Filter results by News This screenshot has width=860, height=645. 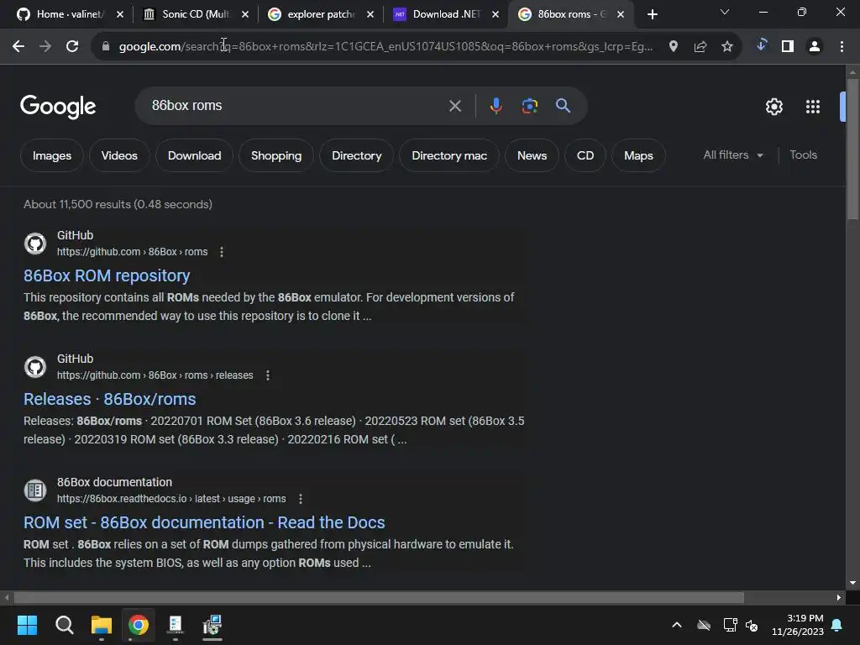click(532, 155)
